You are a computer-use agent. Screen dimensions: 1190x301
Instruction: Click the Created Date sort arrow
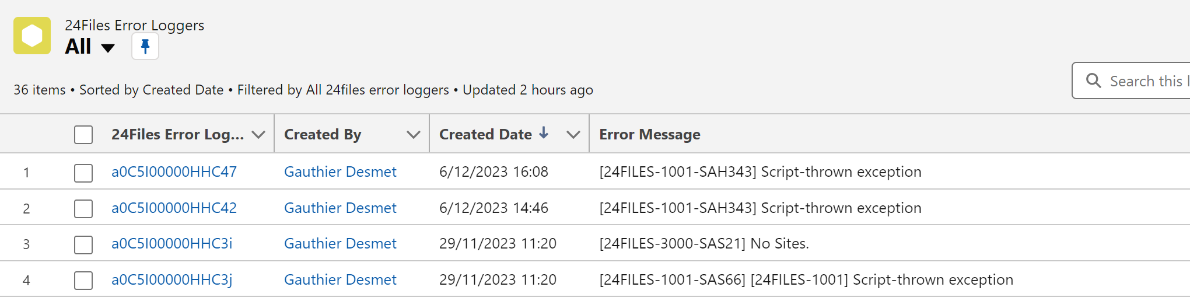pos(544,134)
